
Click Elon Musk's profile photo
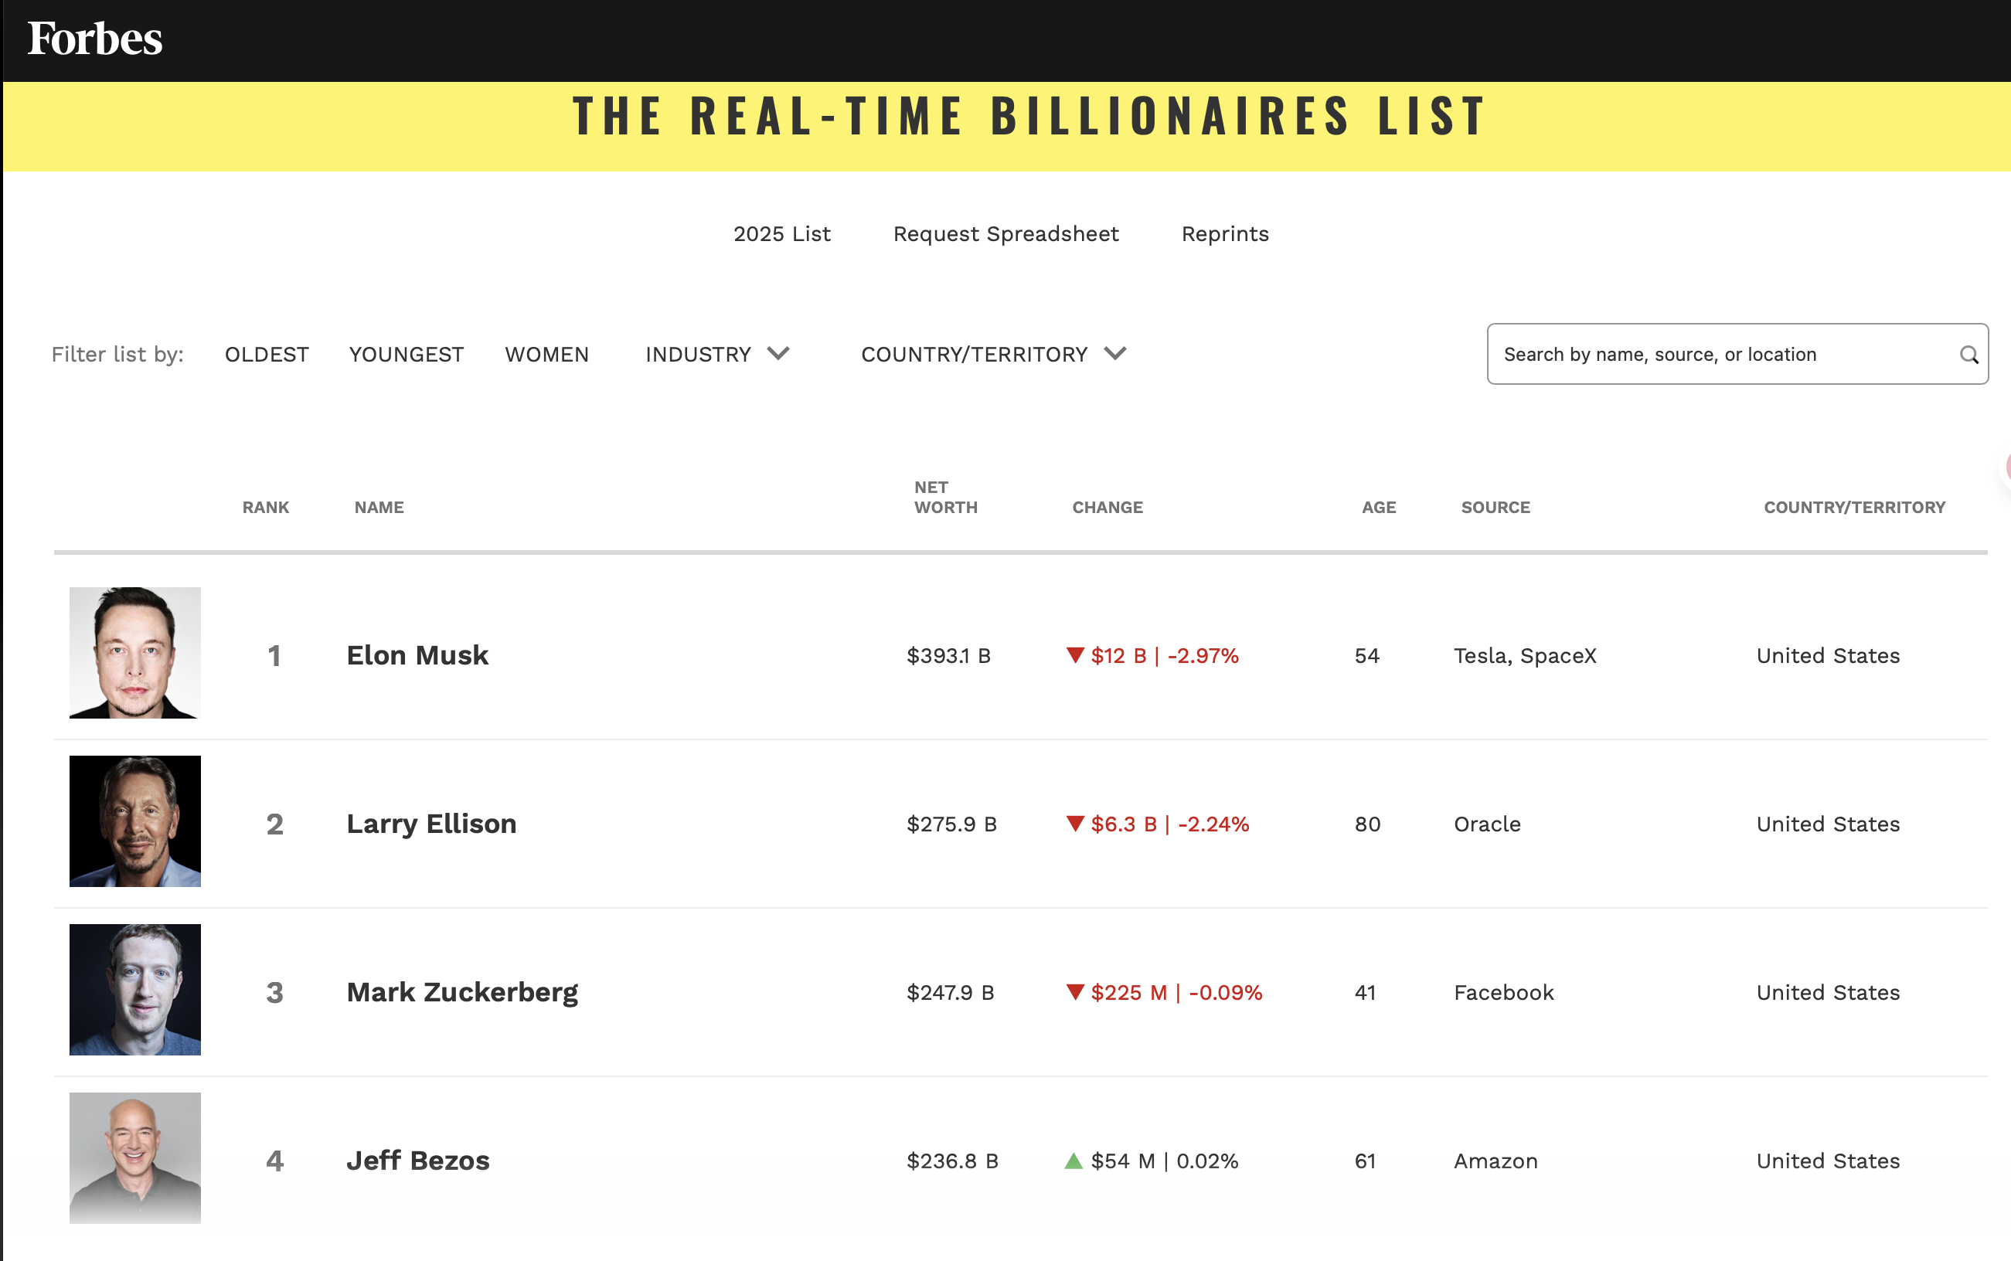pyautogui.click(x=134, y=653)
